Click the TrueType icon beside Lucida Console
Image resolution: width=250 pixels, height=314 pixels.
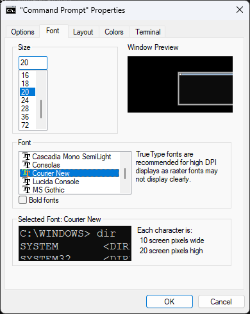26,182
